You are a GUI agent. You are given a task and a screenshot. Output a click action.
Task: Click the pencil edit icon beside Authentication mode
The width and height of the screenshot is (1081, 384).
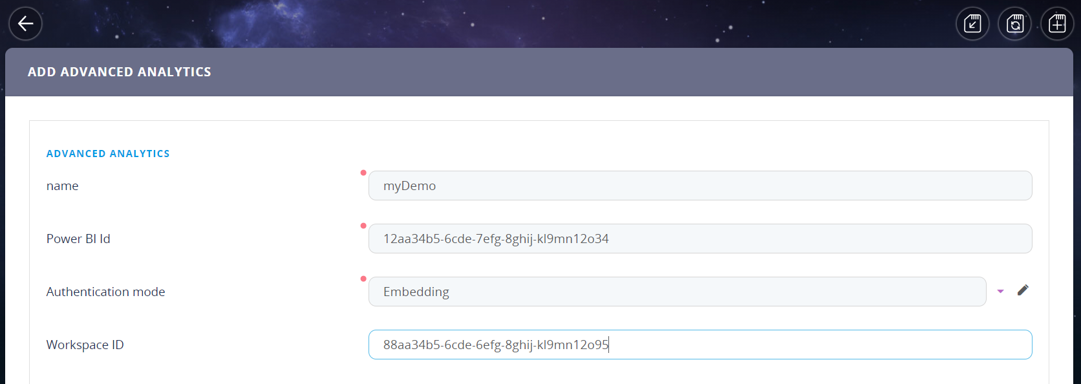click(1023, 290)
